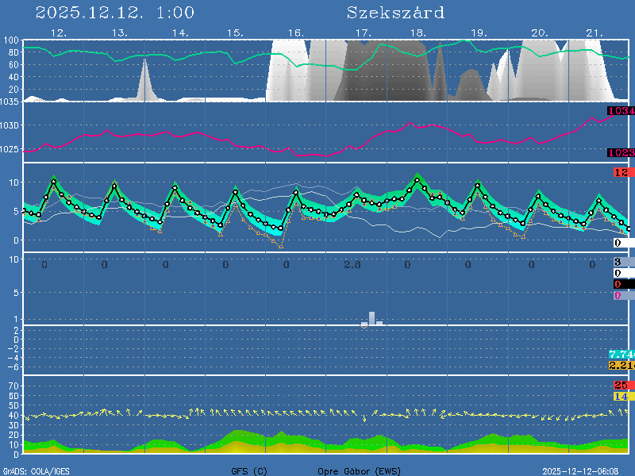This screenshot has height=476, width=635.
Task: Click the 2.8 precipitation total label
Action: click(352, 264)
